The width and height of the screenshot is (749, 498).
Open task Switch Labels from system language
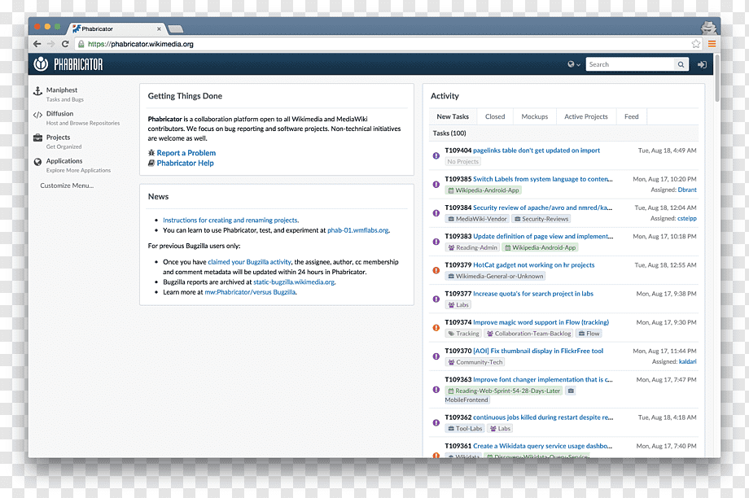point(543,179)
